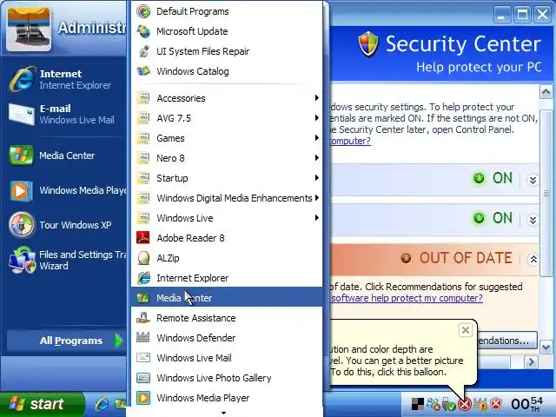This screenshot has height=417, width=556.
Task: Close the notification balloon
Action: 466,330
